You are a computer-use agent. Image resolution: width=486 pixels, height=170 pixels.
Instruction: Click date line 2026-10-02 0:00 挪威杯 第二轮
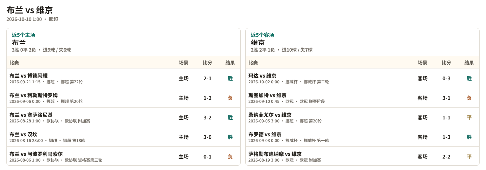pyautogui.click(x=289, y=82)
